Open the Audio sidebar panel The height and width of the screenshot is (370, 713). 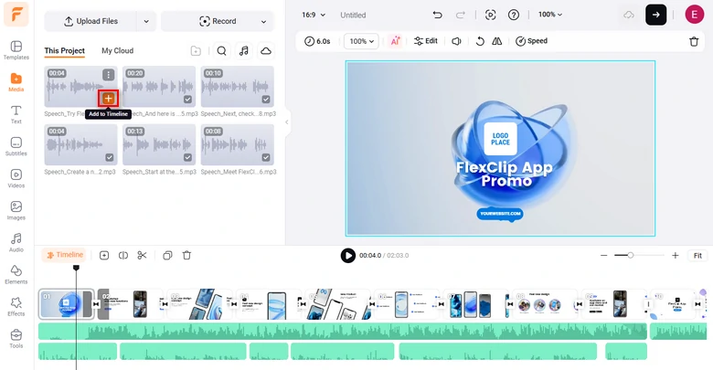pos(16,242)
